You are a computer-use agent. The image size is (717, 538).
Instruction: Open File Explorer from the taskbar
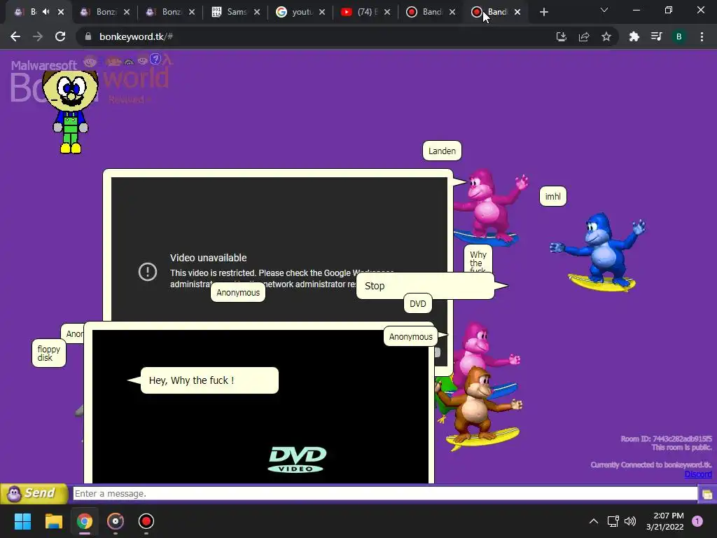[x=53, y=521]
